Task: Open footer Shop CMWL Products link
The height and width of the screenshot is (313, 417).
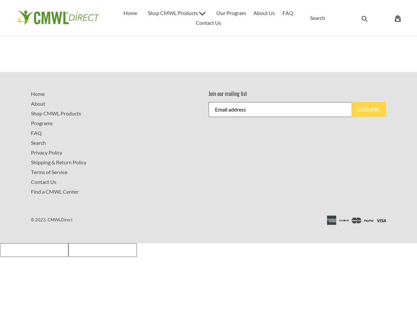Action: tap(56, 113)
